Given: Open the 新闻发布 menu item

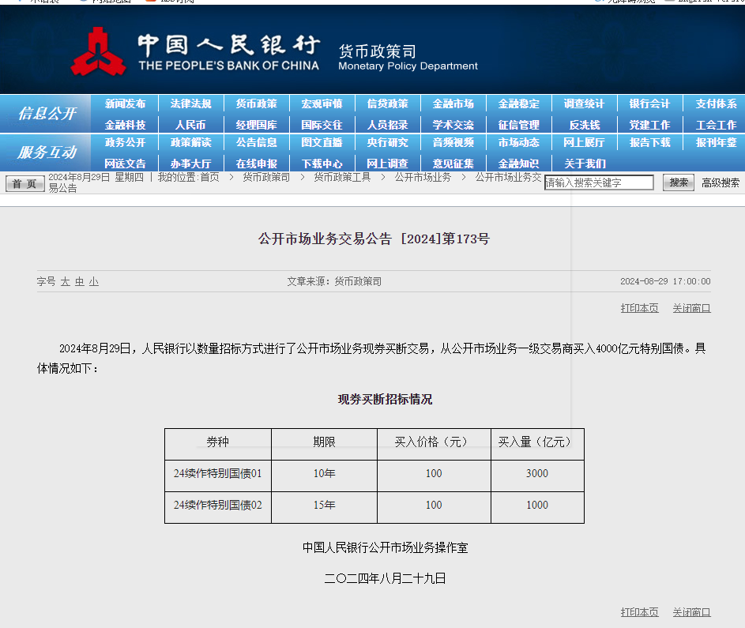Looking at the screenshot, I should pos(125,103).
